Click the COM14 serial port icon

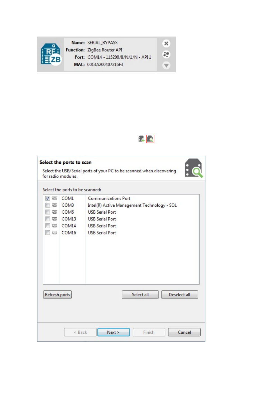pyautogui.click(x=55, y=226)
